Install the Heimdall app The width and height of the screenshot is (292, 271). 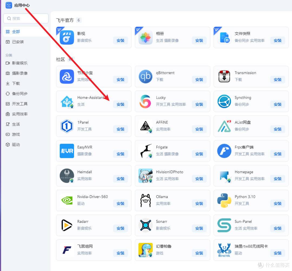[121, 179]
